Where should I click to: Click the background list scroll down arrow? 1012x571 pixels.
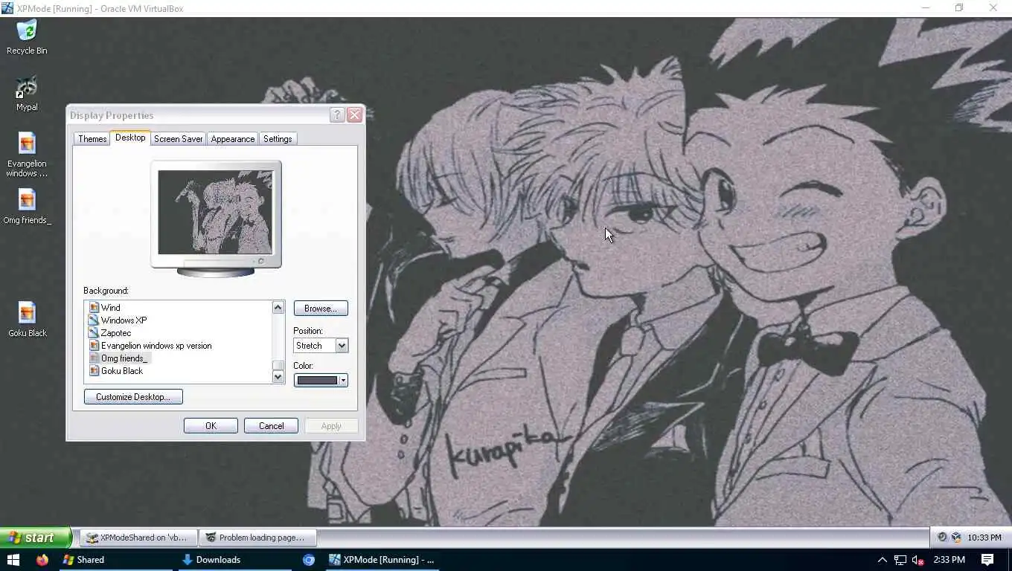click(x=278, y=377)
